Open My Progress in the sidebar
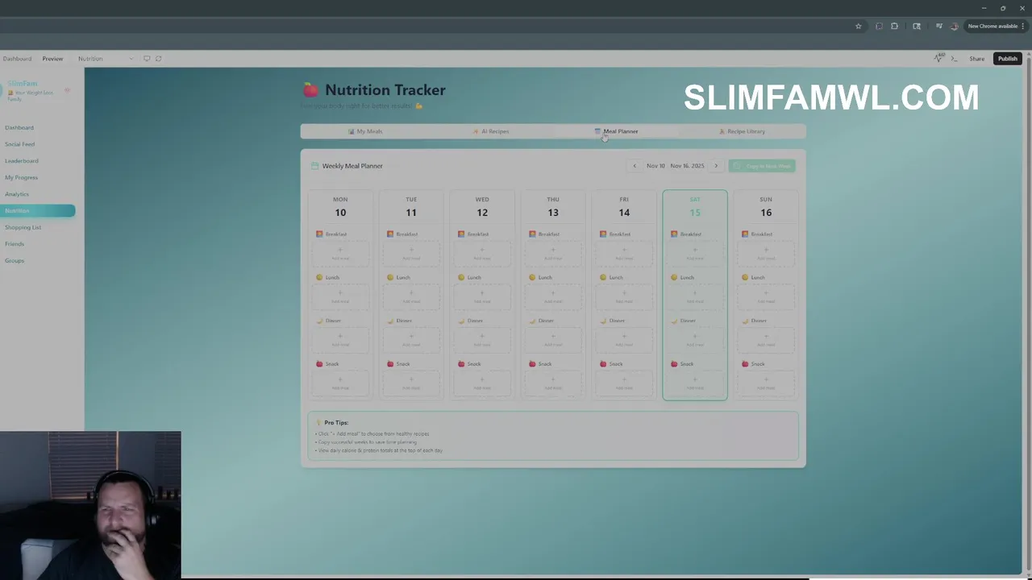Screen dimensions: 1032x580 22,177
